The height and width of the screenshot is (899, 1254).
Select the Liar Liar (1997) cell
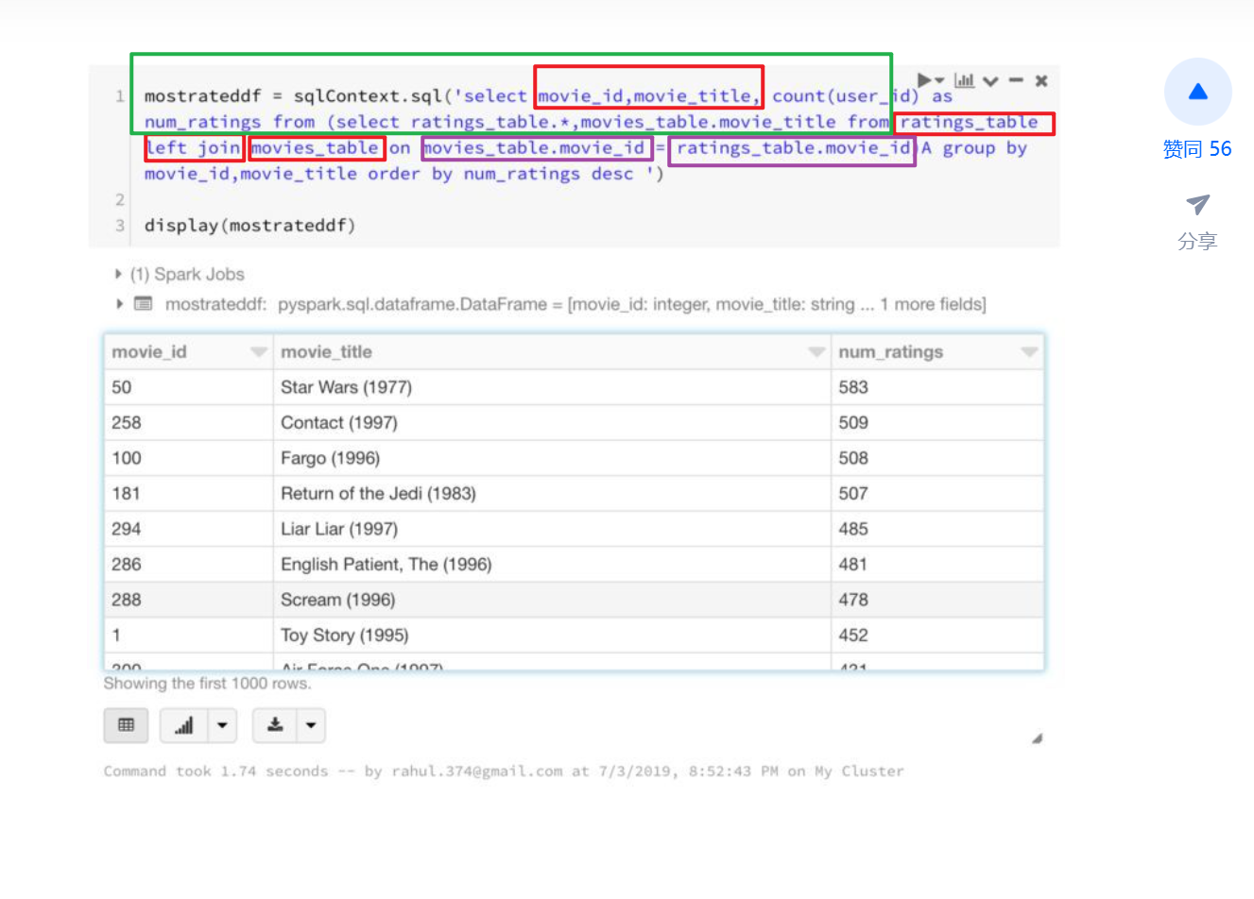pos(552,529)
